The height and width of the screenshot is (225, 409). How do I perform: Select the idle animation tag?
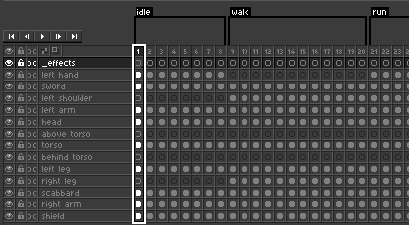143,11
